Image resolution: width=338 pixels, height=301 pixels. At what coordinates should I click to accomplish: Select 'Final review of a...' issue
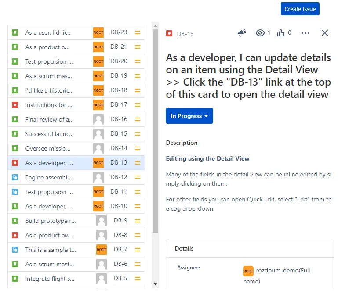click(x=49, y=119)
